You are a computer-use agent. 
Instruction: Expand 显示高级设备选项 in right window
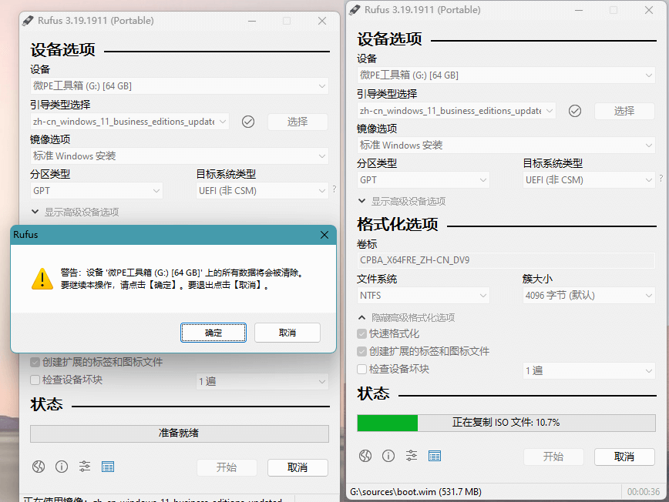(402, 201)
